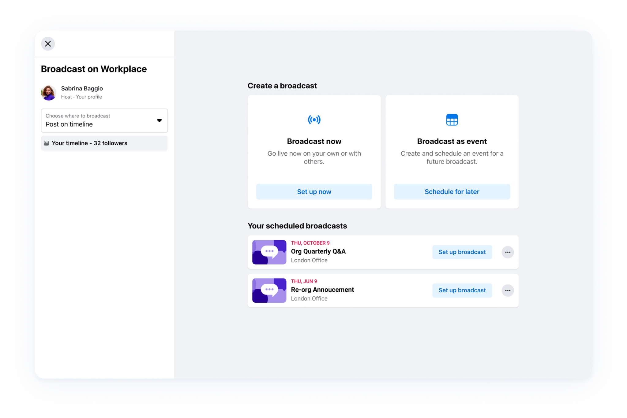Select Your timeline - 32 followers row
This screenshot has height=418, width=627.
(x=104, y=143)
